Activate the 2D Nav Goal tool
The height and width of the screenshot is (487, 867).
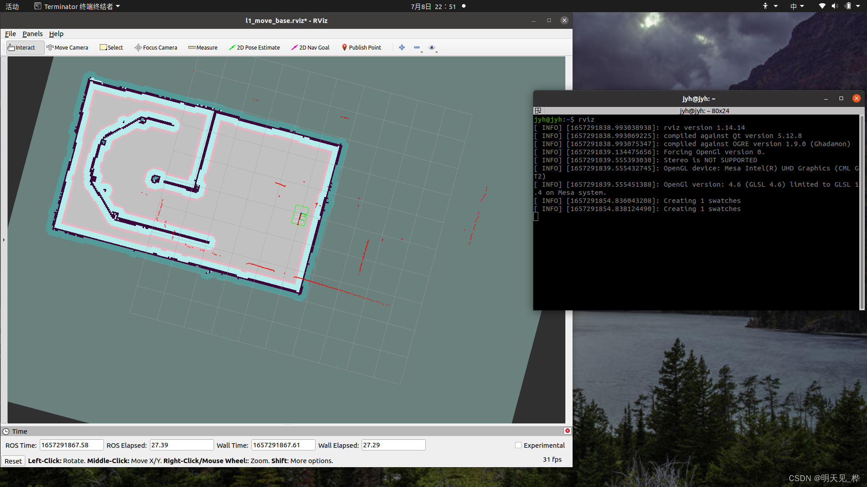tap(310, 47)
